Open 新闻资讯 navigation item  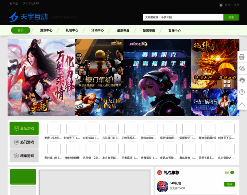(x=149, y=31)
